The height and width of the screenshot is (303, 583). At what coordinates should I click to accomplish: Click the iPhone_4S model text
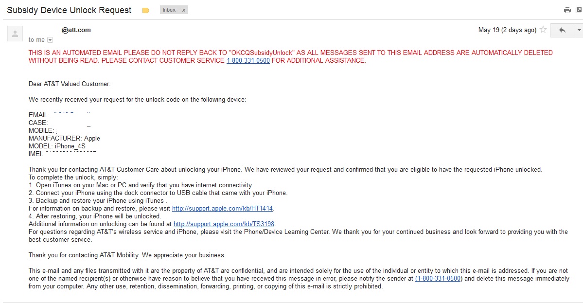(71, 146)
